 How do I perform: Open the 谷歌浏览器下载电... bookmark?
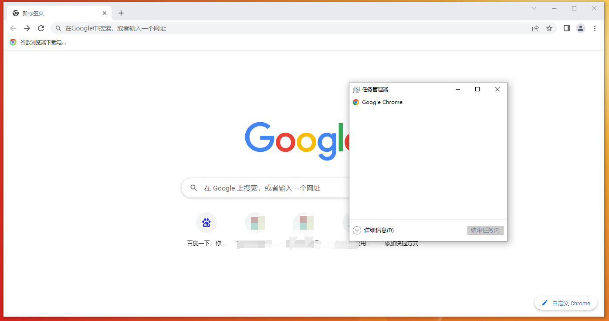pos(38,42)
